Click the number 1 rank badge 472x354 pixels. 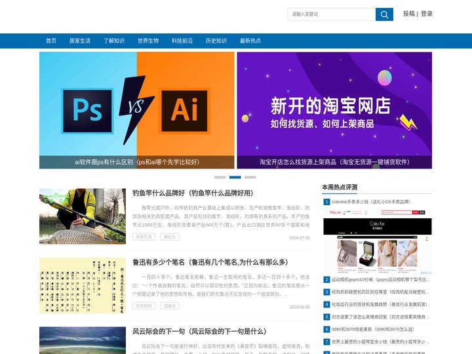tap(326, 202)
